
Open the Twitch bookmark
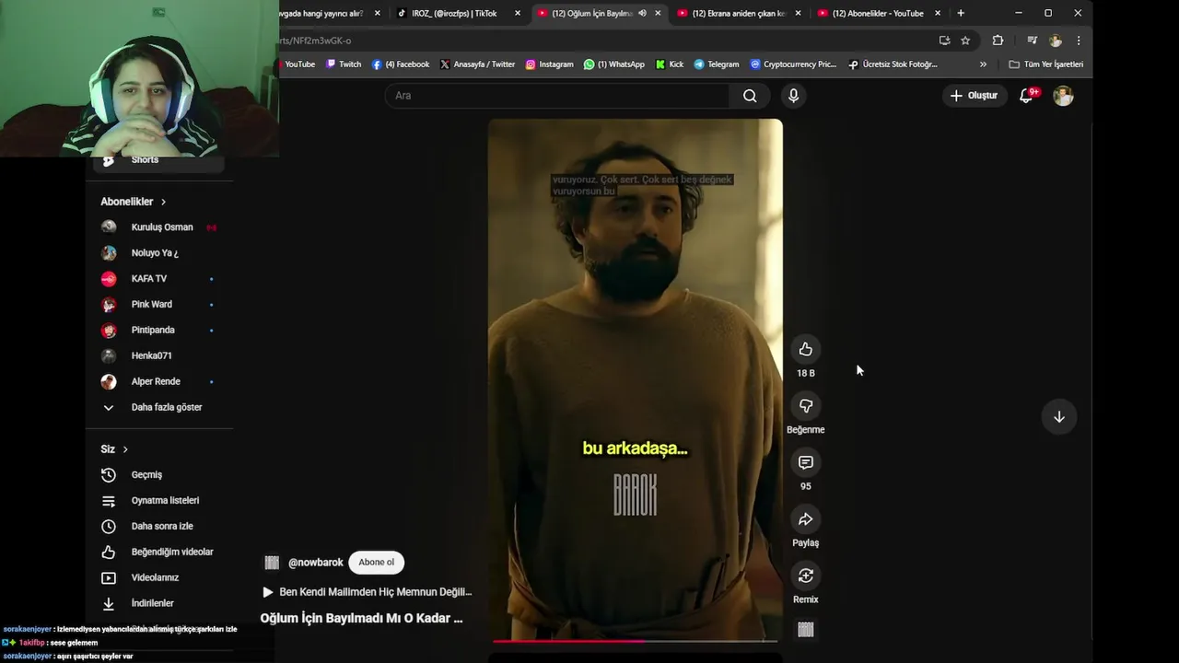pos(343,64)
